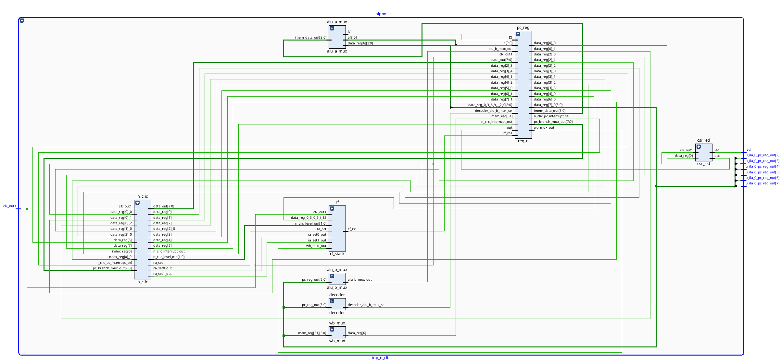Expand the alu_b_mux block plus icon
Screen dimensions: 781x363
pyautogui.click(x=332, y=276)
